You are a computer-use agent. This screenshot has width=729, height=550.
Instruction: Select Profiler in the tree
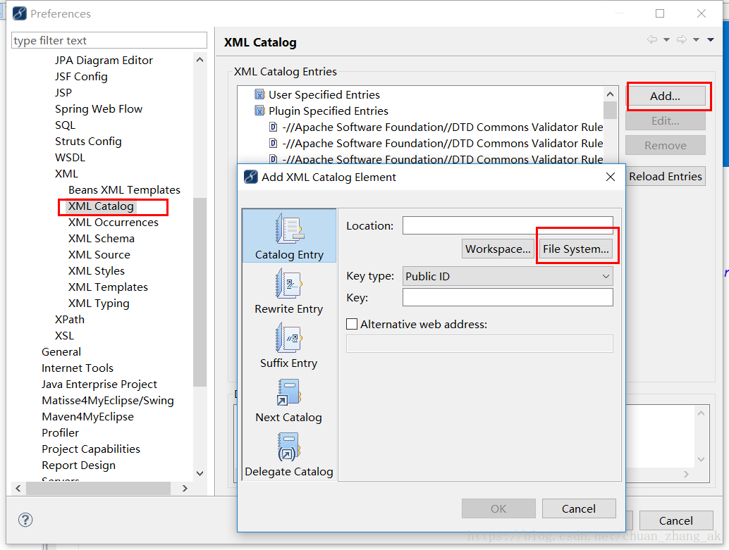pyautogui.click(x=61, y=433)
